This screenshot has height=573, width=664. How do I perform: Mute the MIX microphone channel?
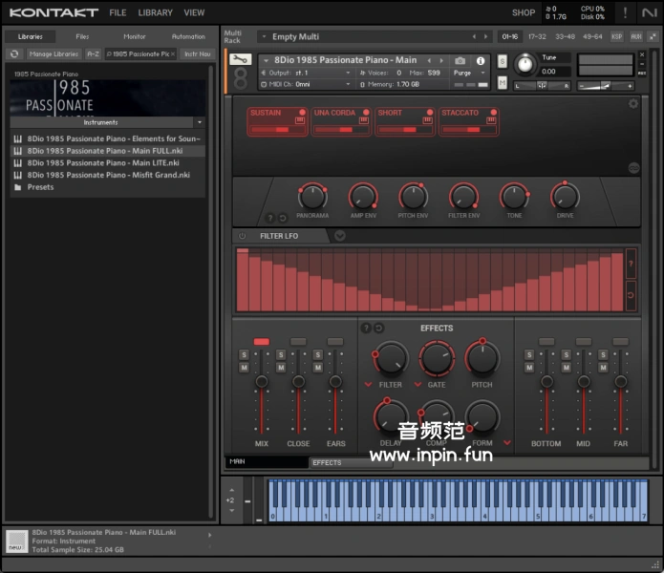tap(245, 368)
